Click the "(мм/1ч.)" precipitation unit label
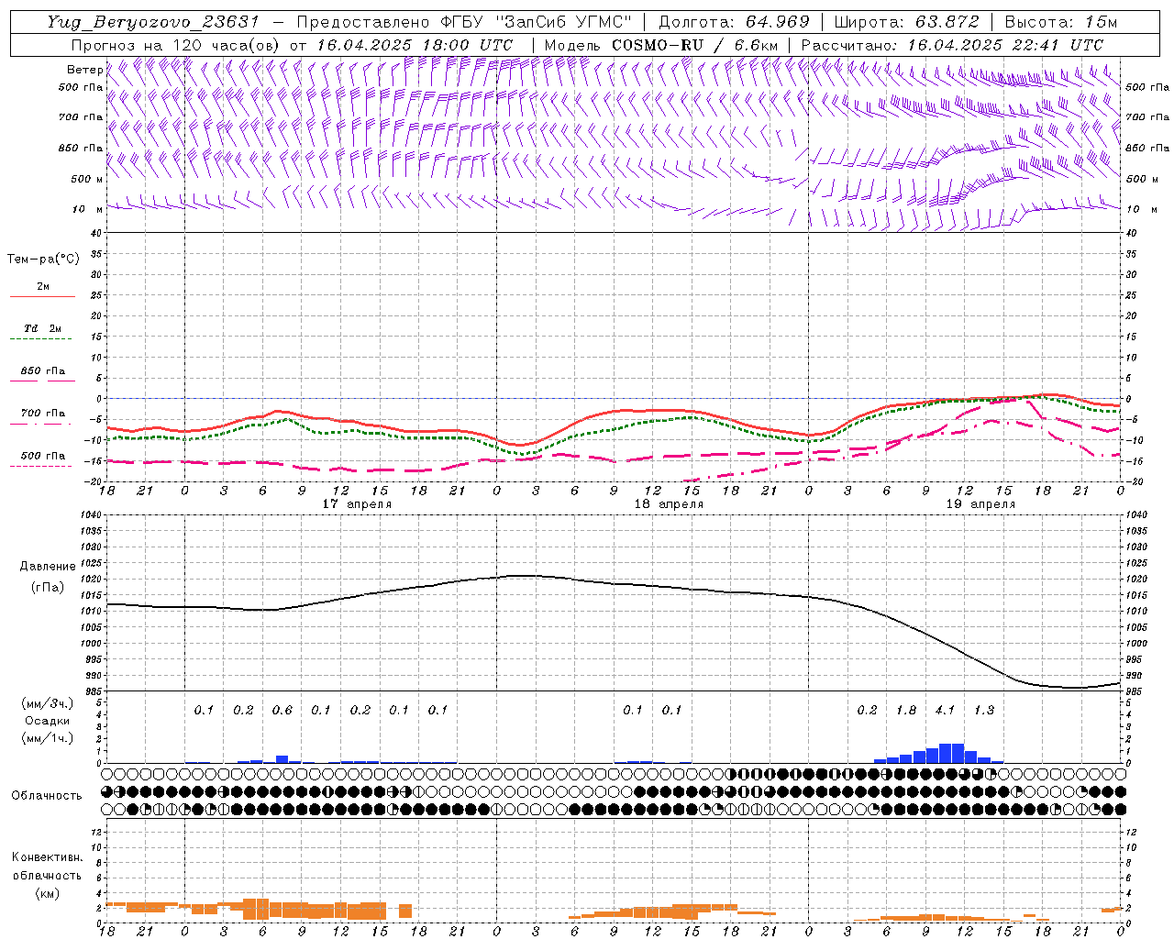 point(47,738)
